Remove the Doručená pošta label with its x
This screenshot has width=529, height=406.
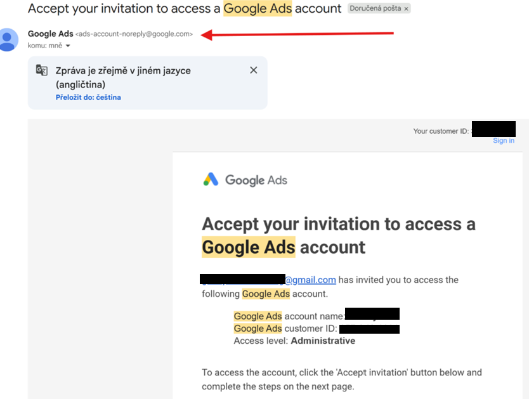tap(407, 9)
